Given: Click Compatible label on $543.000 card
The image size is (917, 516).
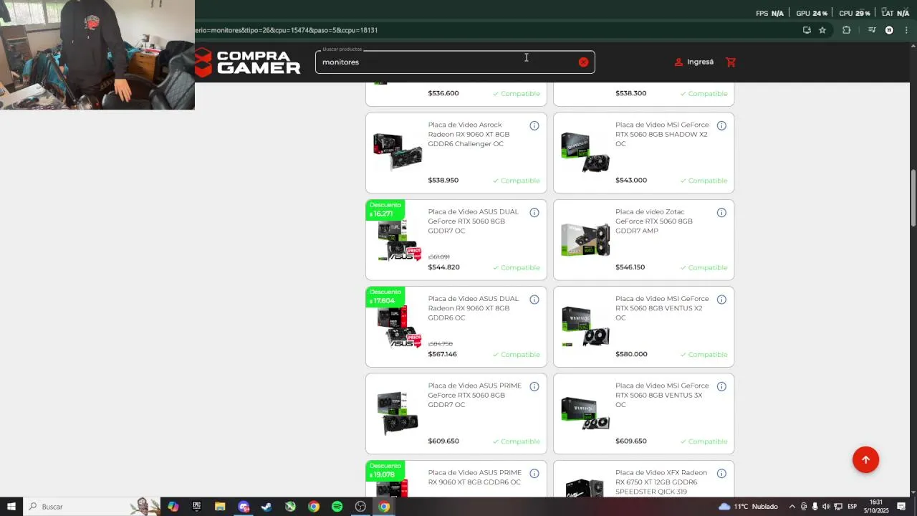Looking at the screenshot, I should click(704, 181).
